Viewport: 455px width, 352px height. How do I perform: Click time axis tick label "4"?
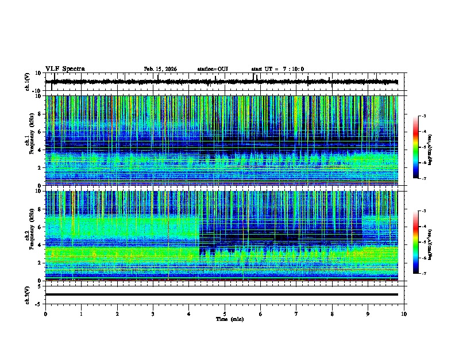(x=189, y=314)
